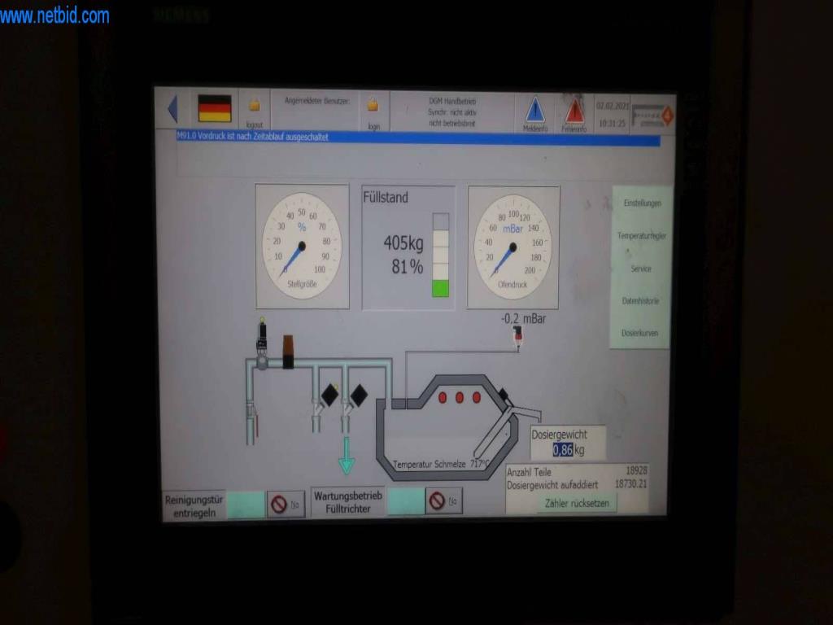Open Dosierkurven from the side menu
This screenshot has height=625, width=833.
tap(639, 333)
